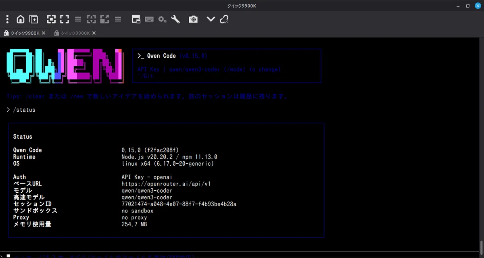The width and height of the screenshot is (484, 258).
Task: Click the 'API Key | qwen/qwen3-coder' header line
Action: pos(209,69)
